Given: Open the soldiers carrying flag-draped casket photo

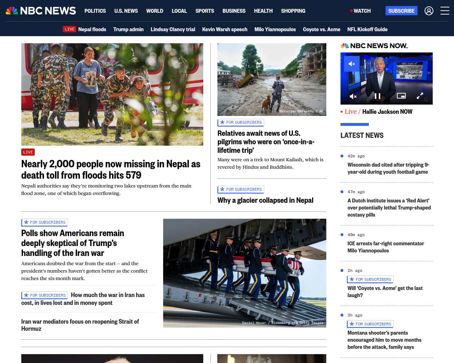Looking at the screenshot, I should point(245,273).
